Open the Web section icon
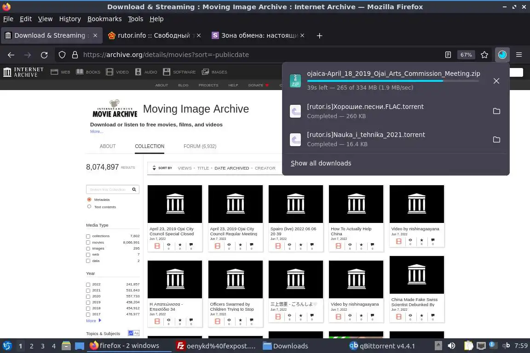 [x=54, y=72]
